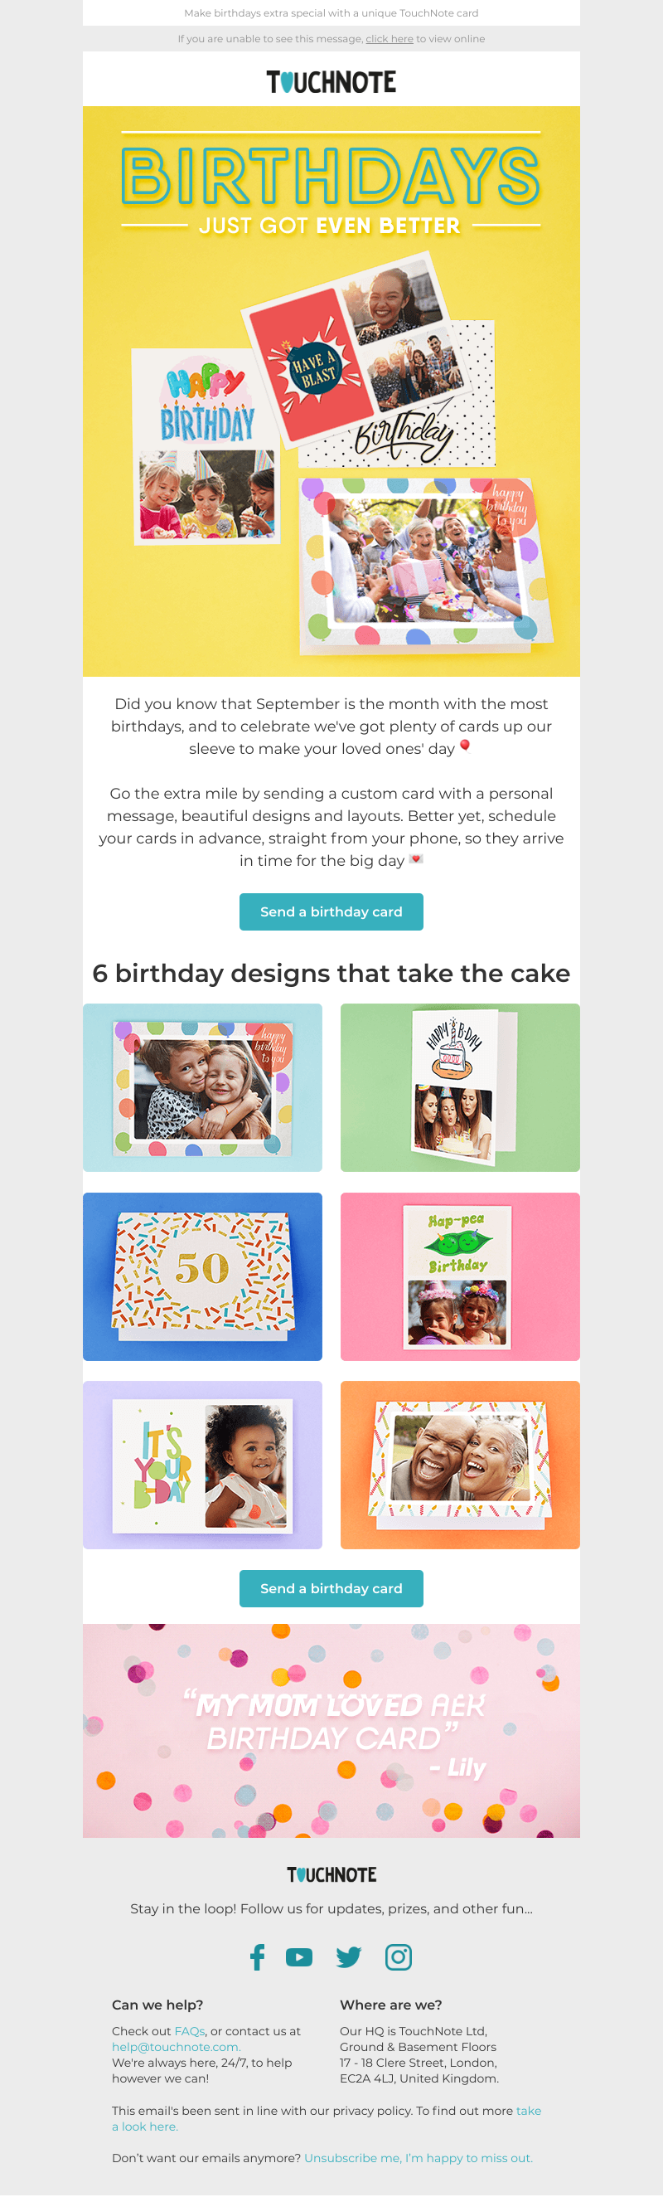663x2197 pixels.
Task: Pick the 'It's Your B-Day' card design
Action: click(x=203, y=1465)
